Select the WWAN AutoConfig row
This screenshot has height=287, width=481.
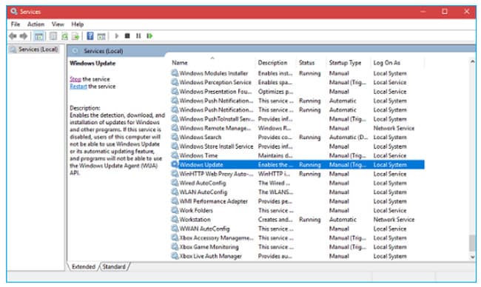click(x=297, y=229)
